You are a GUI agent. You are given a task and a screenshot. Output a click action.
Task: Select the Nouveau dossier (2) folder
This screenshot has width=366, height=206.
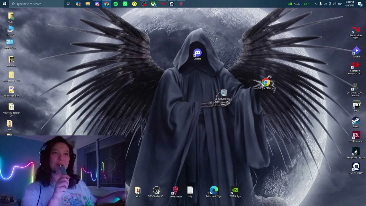click(x=11, y=110)
